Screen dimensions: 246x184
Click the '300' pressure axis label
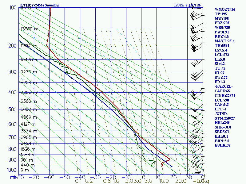[x=12, y=72]
